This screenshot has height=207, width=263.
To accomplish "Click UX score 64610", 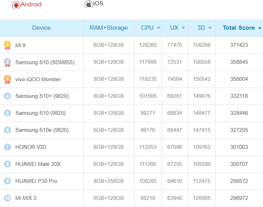I will pyautogui.click(x=175, y=181).
